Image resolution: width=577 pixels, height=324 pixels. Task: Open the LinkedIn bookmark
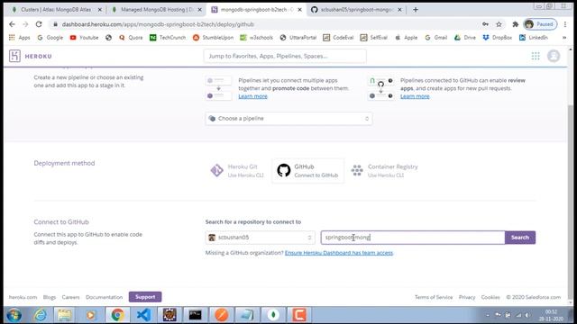pyautogui.click(x=534, y=38)
